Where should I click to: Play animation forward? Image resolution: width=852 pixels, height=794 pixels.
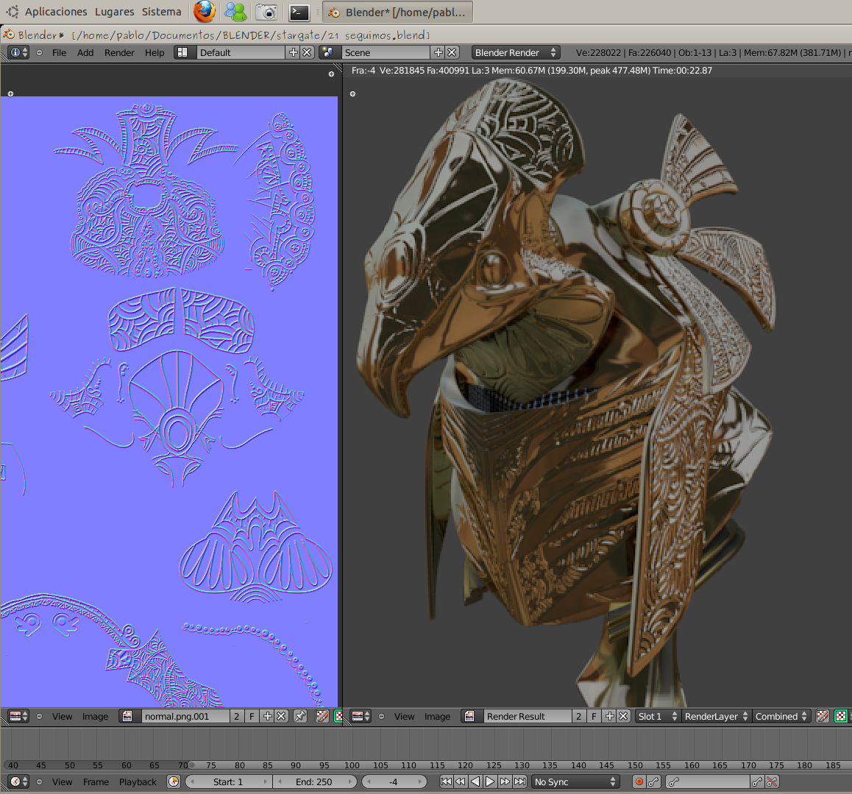click(489, 781)
